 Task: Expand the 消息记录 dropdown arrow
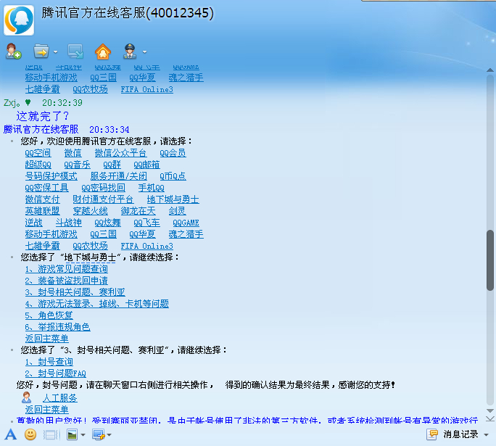(x=486, y=435)
